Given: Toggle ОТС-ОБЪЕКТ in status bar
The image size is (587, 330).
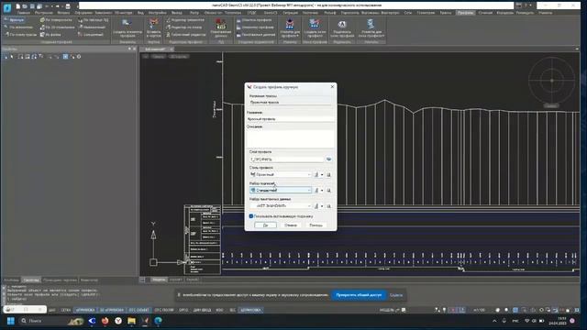Looking at the screenshot, I should pos(138,310).
